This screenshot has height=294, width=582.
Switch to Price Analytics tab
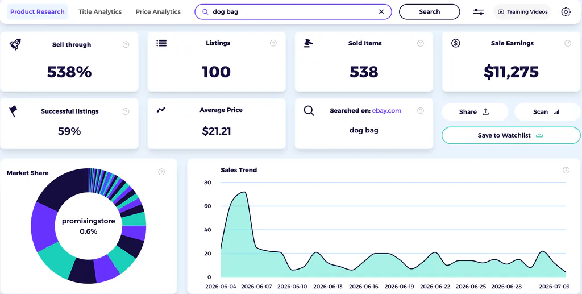[x=158, y=11]
